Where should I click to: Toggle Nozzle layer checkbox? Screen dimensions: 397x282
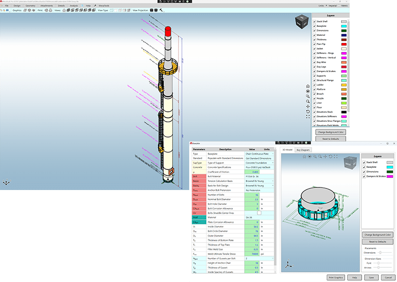click(314, 99)
